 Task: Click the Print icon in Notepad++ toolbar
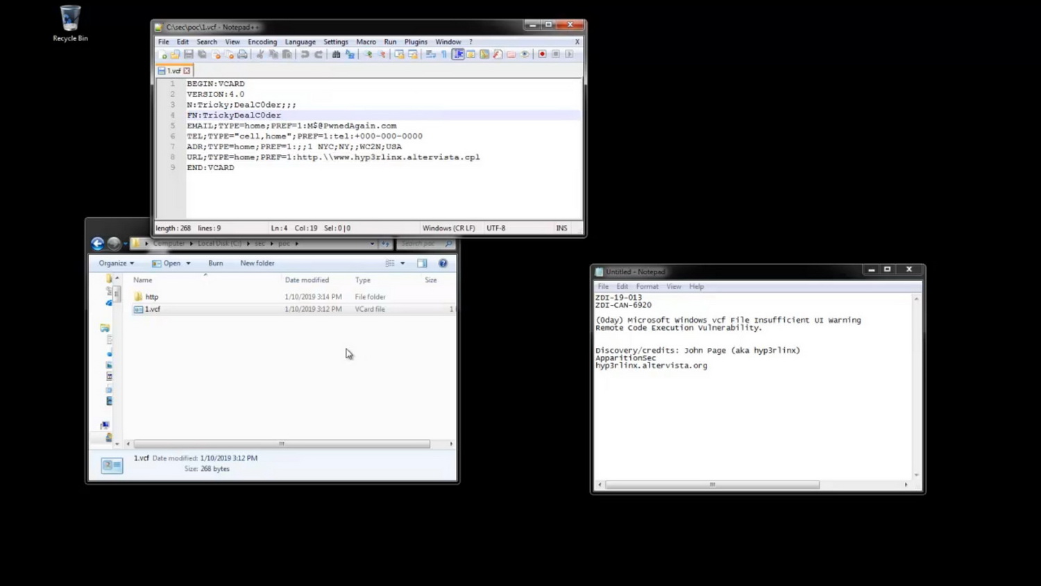click(242, 54)
